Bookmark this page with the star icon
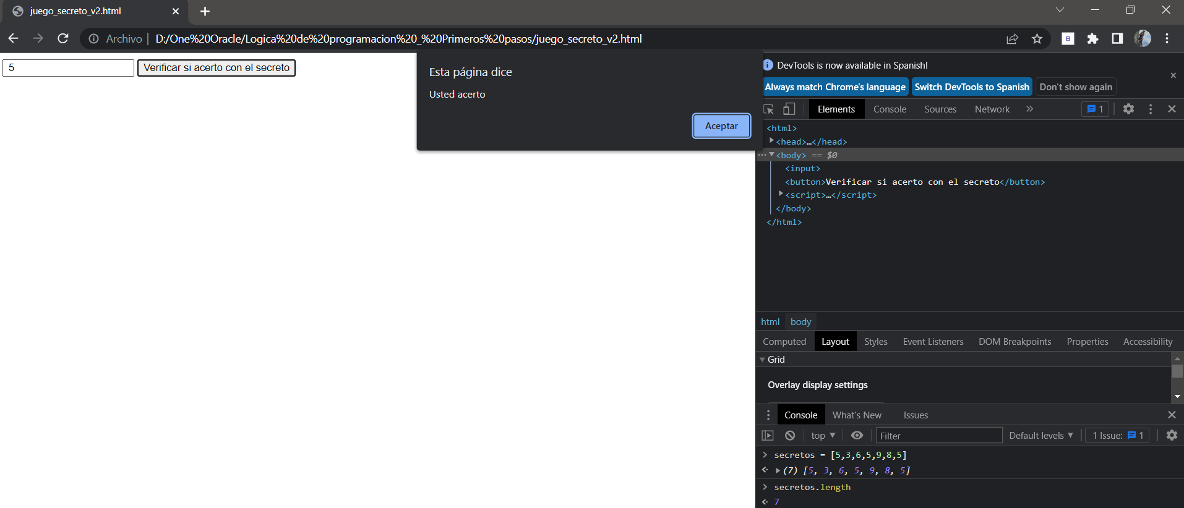Screen dimensions: 1184x508 pos(1037,39)
